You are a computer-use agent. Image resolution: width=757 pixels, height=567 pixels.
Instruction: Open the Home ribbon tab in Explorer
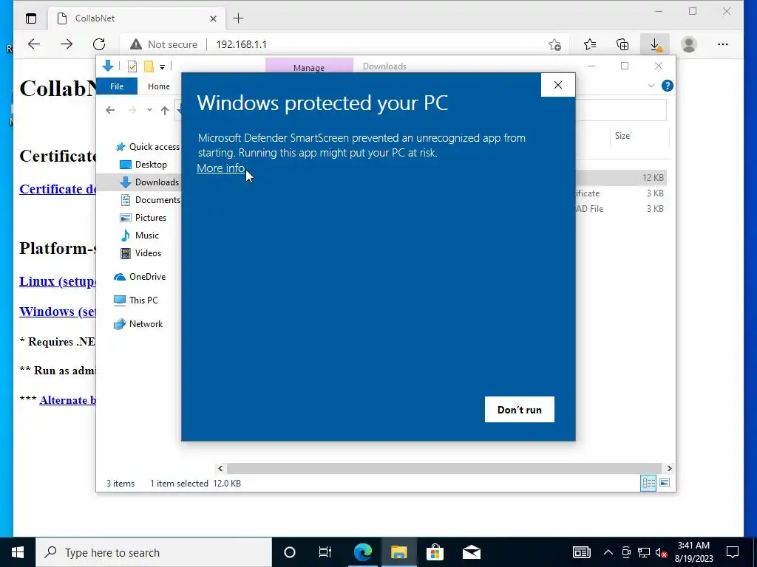tap(159, 86)
